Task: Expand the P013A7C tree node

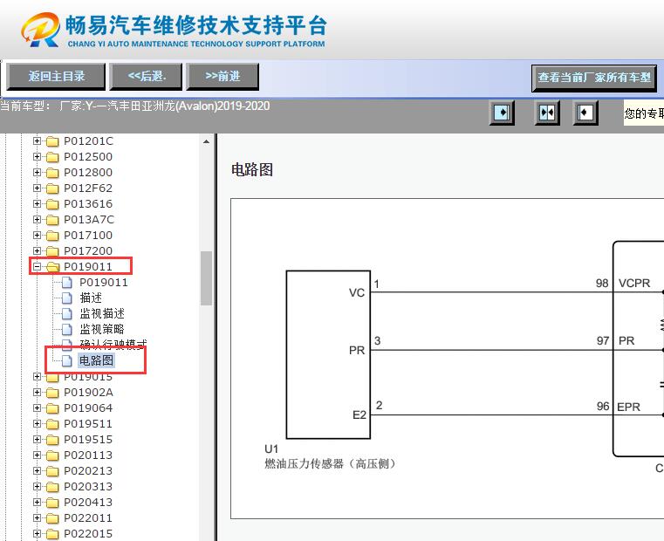Action: (x=37, y=219)
